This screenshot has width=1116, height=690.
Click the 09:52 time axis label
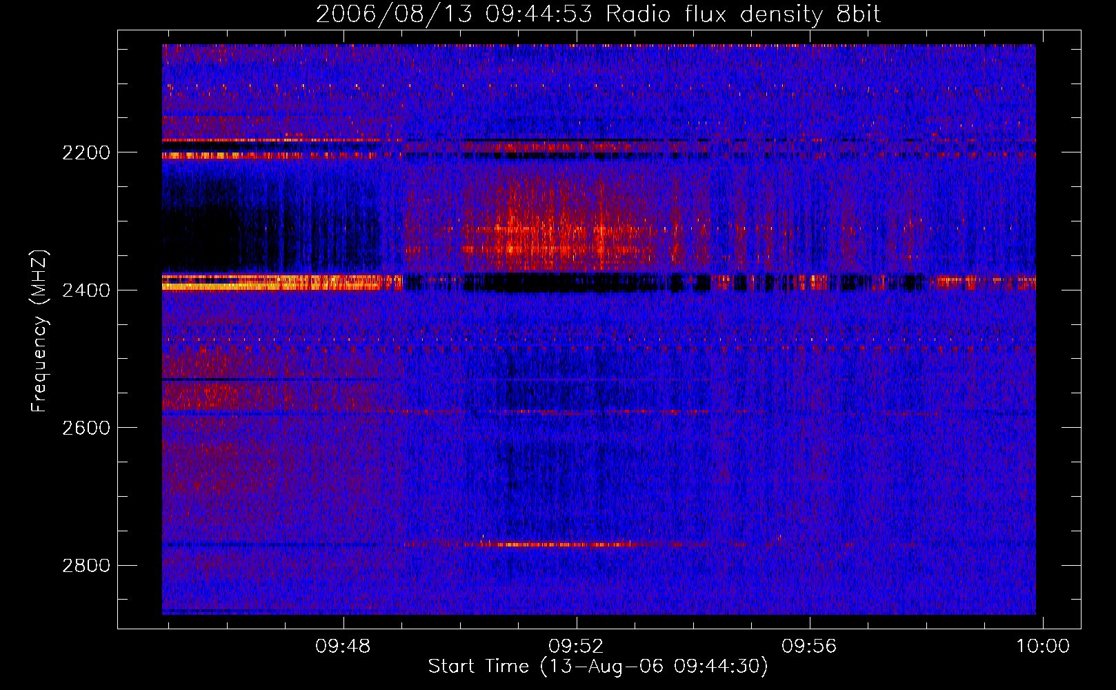point(576,646)
